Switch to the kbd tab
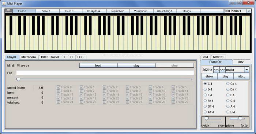Viewport: 256px width, 134px height. tap(206, 57)
